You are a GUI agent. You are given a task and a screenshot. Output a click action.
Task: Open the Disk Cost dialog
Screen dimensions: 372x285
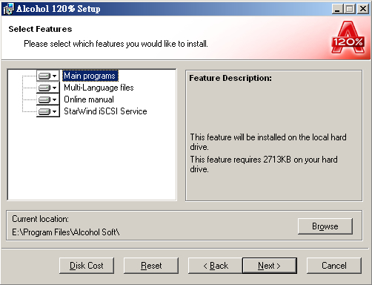point(87,266)
